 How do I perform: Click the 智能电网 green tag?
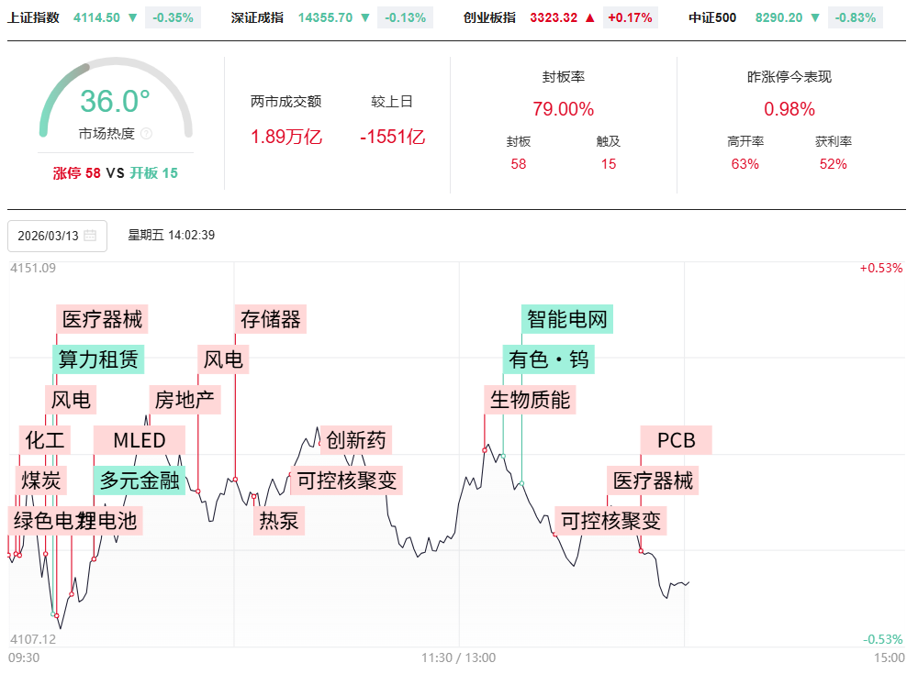566,319
